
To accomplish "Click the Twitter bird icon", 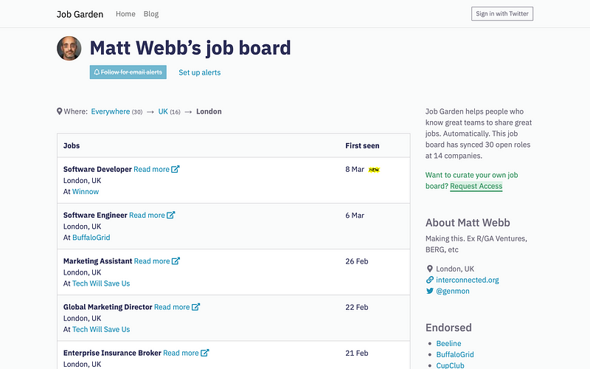I will pyautogui.click(x=430, y=291).
